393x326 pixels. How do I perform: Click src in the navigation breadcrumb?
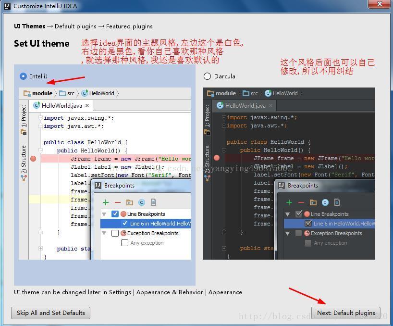(x=71, y=93)
